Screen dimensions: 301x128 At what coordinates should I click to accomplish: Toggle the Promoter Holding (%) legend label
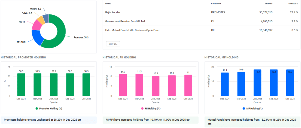pos(50,108)
